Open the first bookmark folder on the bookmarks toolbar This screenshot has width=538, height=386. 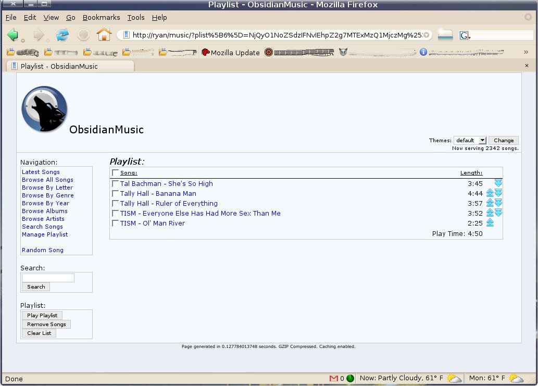[22, 52]
